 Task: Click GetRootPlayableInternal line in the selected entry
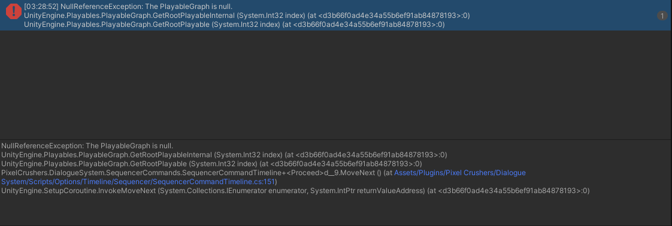[x=247, y=16]
